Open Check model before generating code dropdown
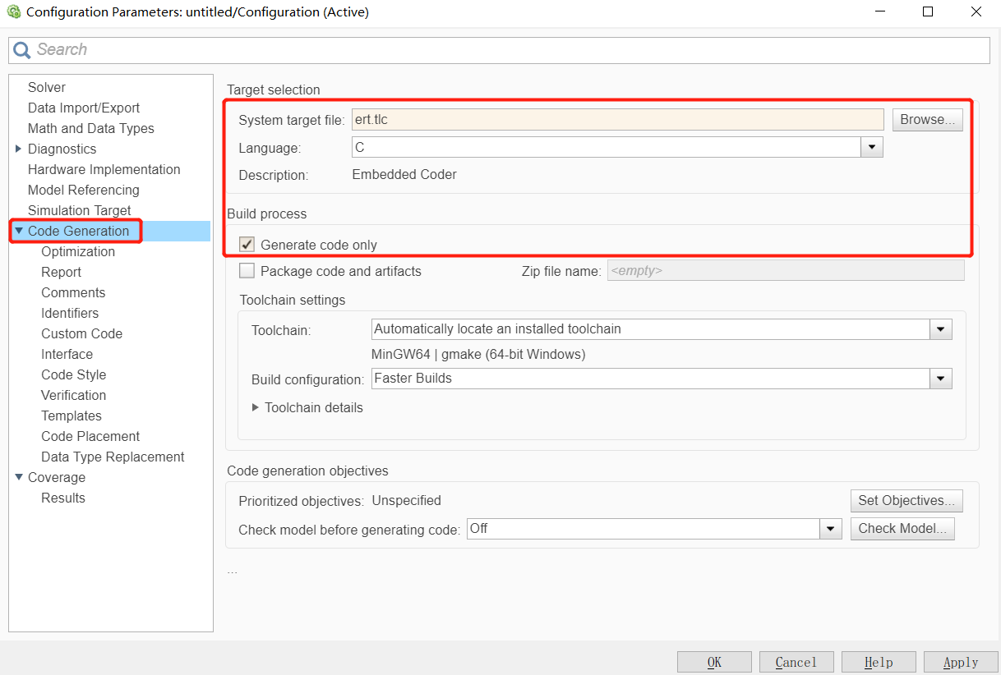The width and height of the screenshot is (1001, 675). (831, 529)
